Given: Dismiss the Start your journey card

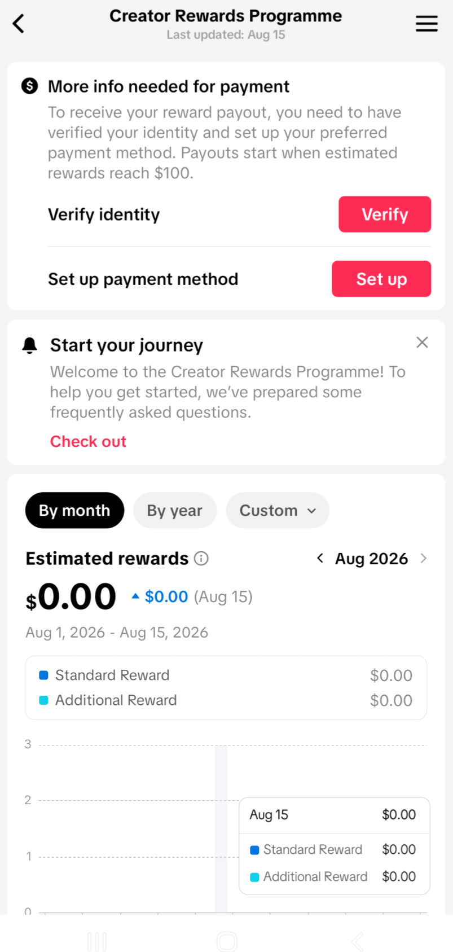Looking at the screenshot, I should pos(422,343).
